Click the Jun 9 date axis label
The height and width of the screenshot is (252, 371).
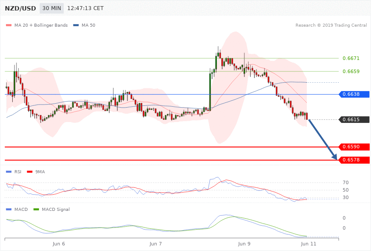coord(244,244)
